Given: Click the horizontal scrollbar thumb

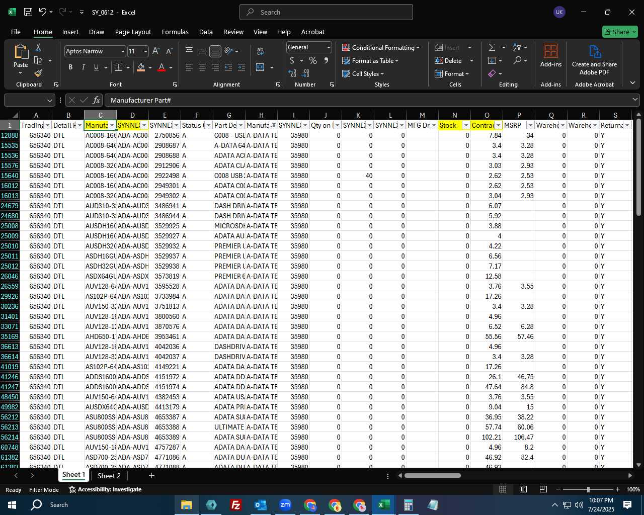Looking at the screenshot, I should [x=433, y=475].
